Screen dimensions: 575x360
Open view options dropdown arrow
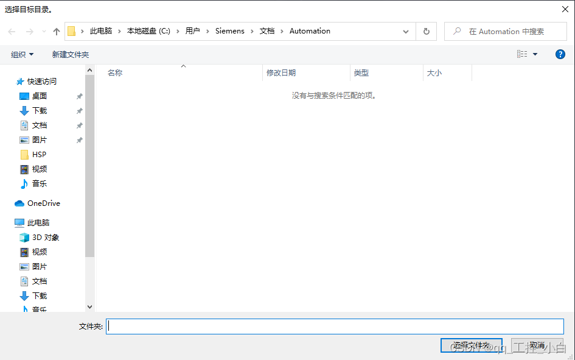tap(535, 54)
